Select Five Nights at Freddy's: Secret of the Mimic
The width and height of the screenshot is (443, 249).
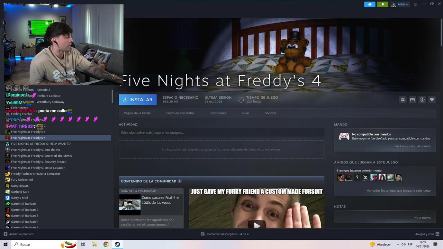click(41, 156)
